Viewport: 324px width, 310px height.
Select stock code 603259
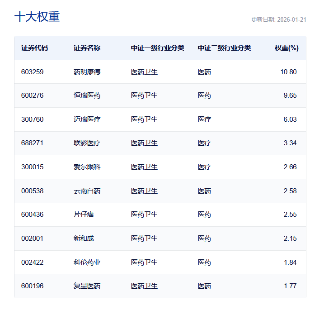[x=33, y=72]
